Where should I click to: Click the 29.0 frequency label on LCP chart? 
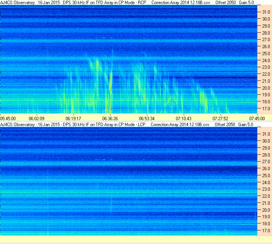click(266, 148)
